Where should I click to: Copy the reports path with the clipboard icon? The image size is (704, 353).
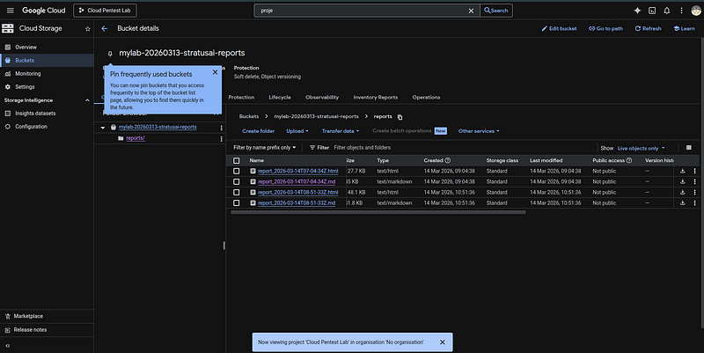[400, 117]
